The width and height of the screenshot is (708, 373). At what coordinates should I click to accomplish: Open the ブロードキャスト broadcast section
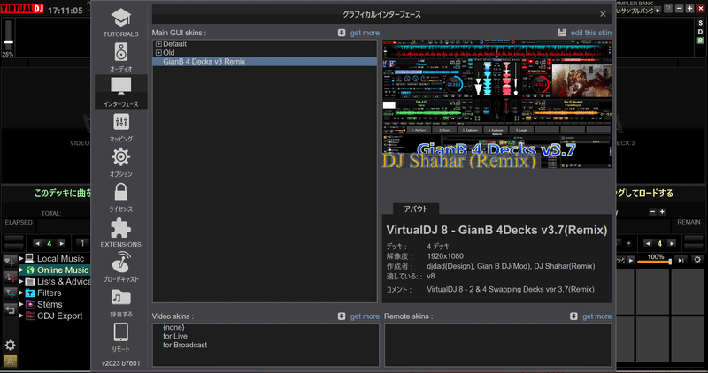coord(120,268)
